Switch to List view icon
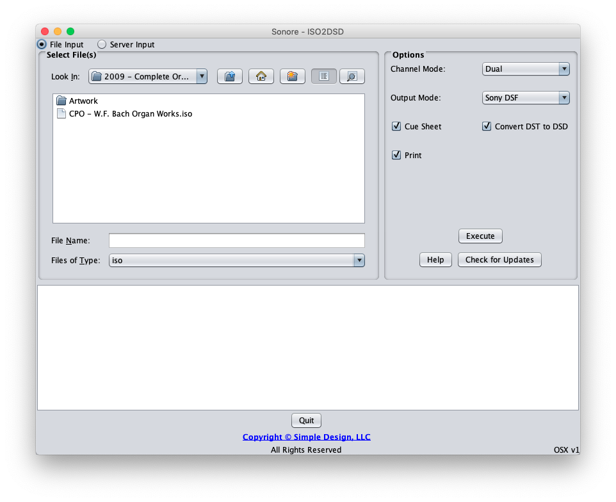Viewport: 616px width, 502px height. pos(324,76)
